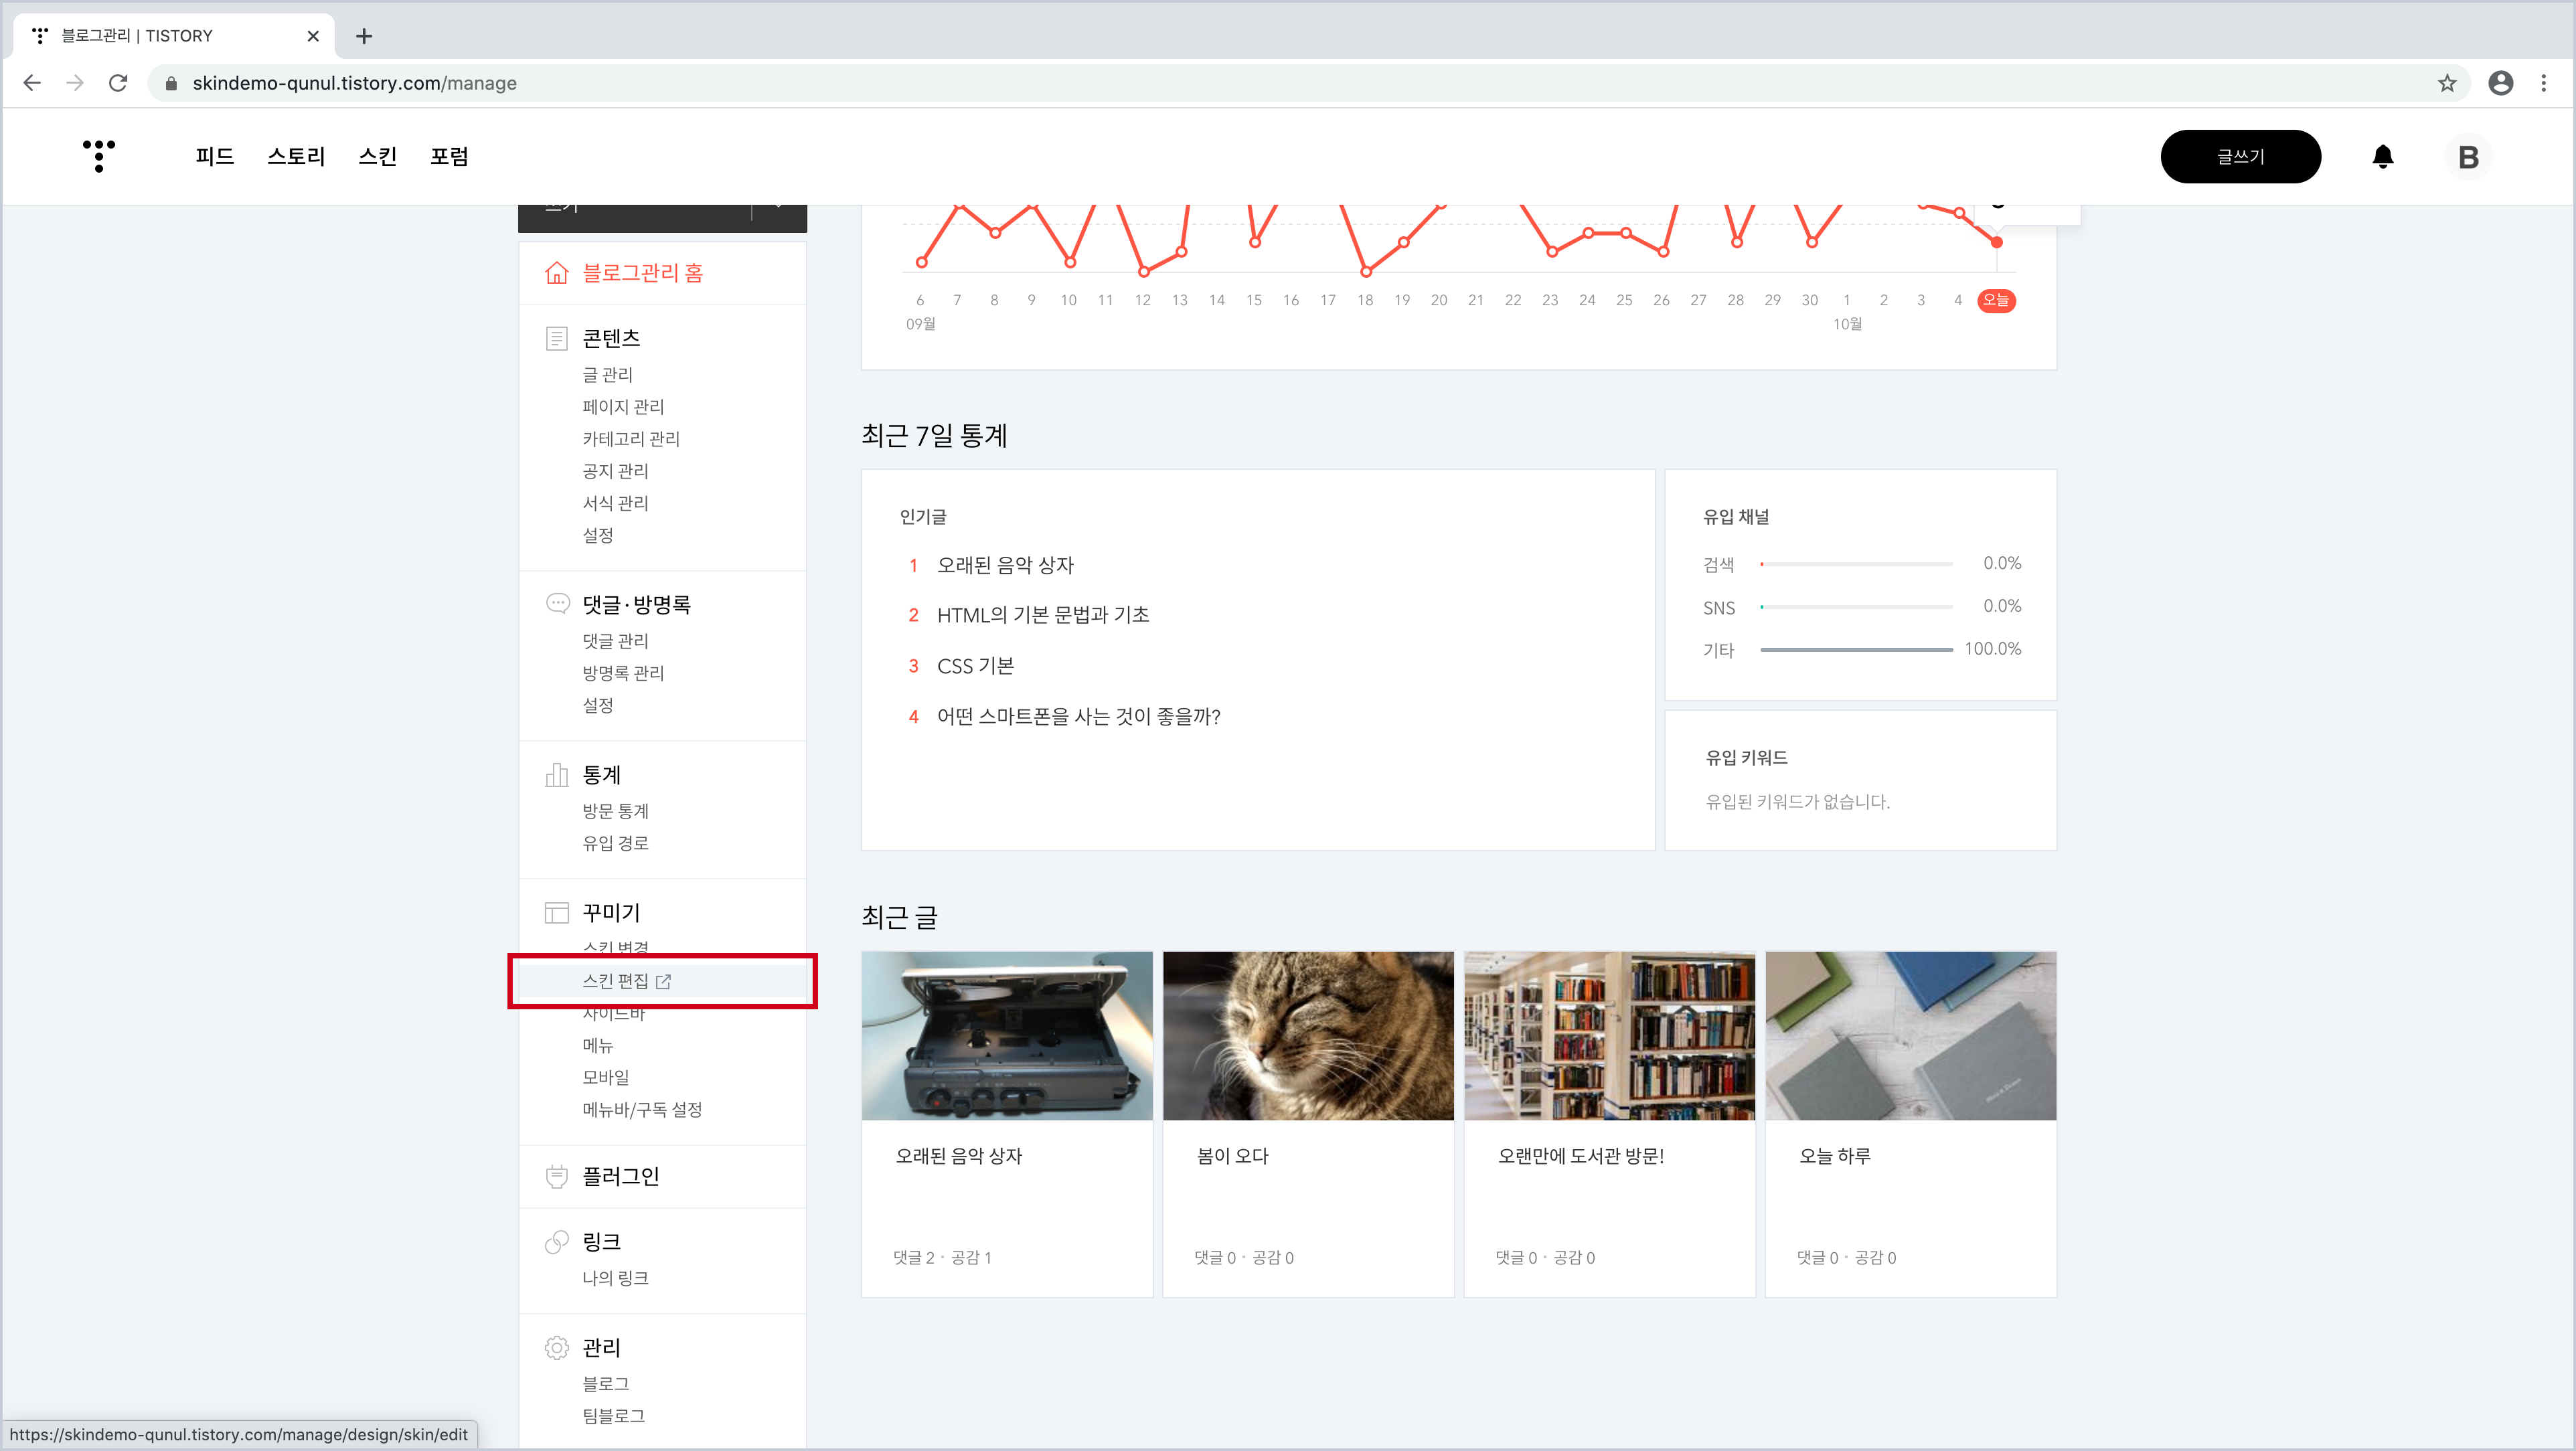Open the notifications bell
The width and height of the screenshot is (2576, 1451).
pyautogui.click(x=2382, y=157)
